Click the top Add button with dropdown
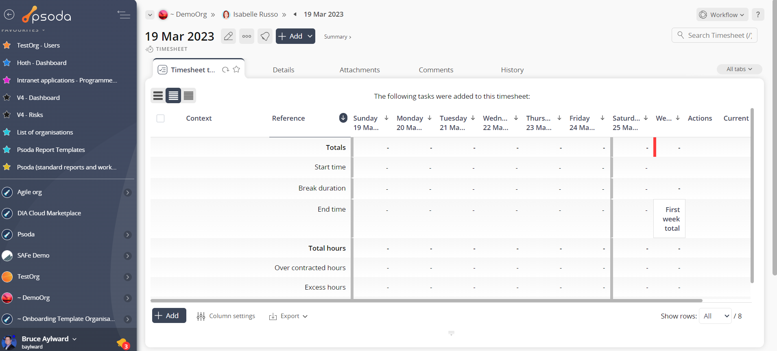777x351 pixels. click(x=295, y=36)
